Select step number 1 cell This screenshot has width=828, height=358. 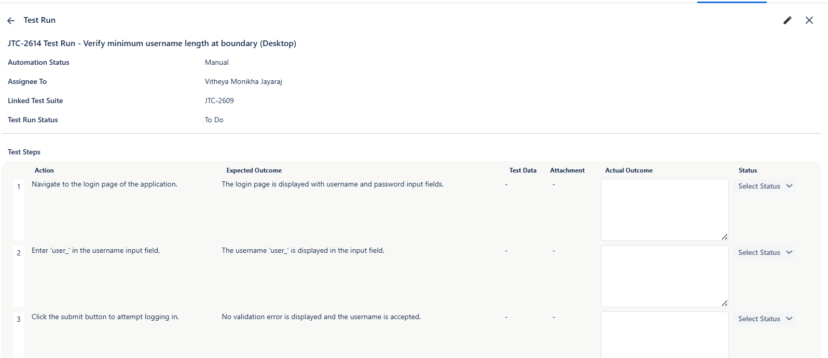pyautogui.click(x=19, y=187)
